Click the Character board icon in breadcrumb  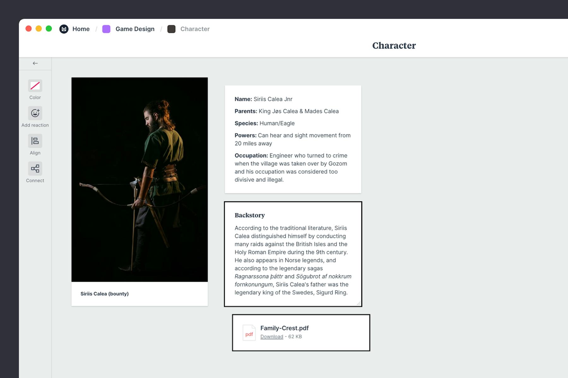172,29
